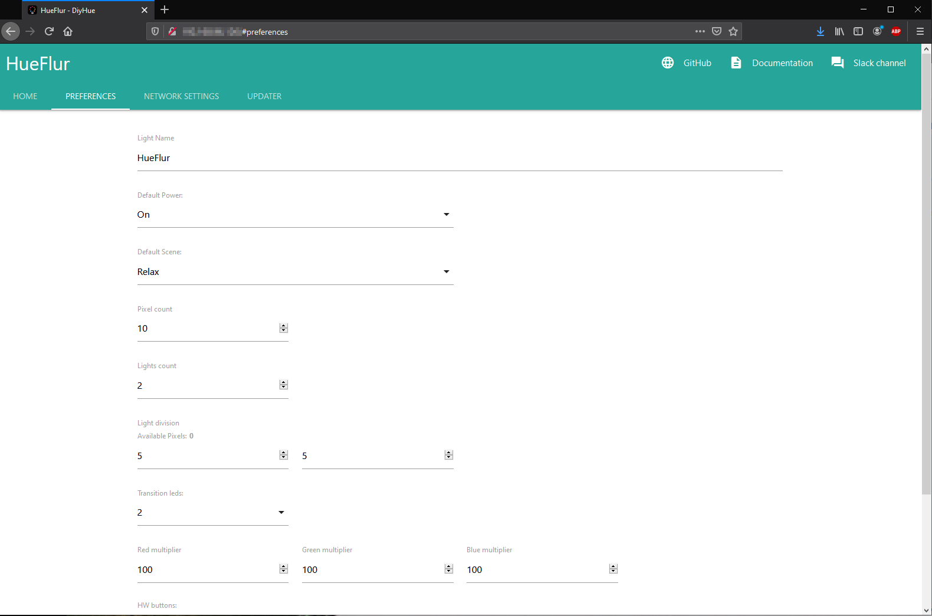Click the GitHub globe icon
Screen dimensions: 932x616
coord(668,63)
